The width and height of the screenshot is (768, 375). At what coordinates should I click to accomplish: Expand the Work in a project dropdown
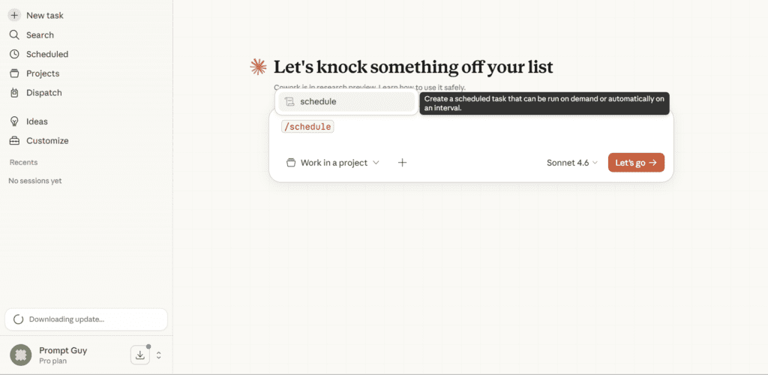[x=333, y=163]
